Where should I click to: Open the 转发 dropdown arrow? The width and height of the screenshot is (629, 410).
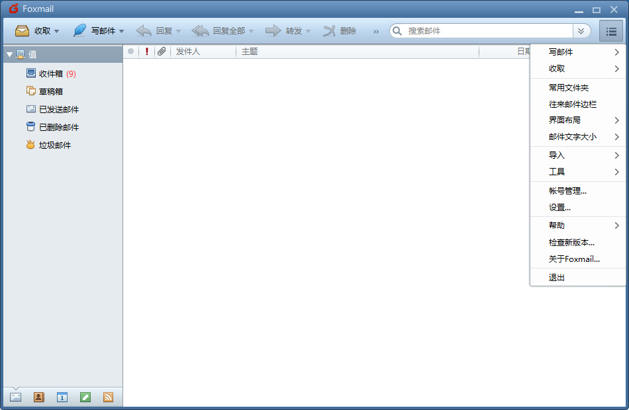(x=308, y=31)
